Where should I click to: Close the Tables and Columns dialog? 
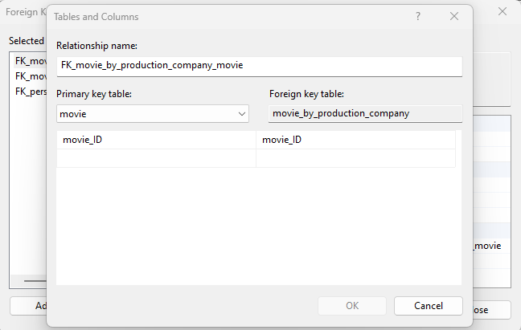coord(454,16)
